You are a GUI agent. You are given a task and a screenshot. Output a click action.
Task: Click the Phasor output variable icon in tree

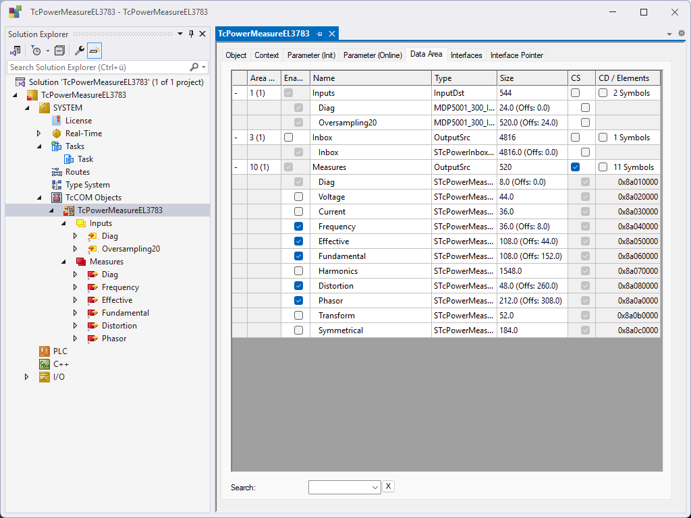click(x=92, y=339)
